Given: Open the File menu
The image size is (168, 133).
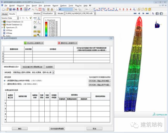Looking at the screenshot, I should (x=6, y=6).
